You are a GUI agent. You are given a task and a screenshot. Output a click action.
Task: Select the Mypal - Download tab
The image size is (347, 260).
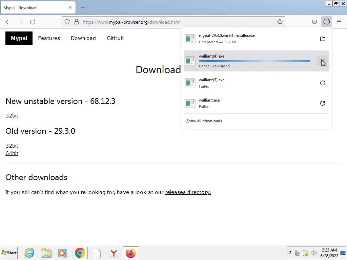point(38,7)
